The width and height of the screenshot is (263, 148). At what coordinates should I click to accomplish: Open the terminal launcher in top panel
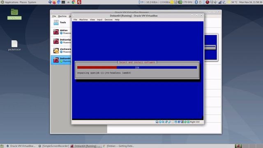pos(63,2)
